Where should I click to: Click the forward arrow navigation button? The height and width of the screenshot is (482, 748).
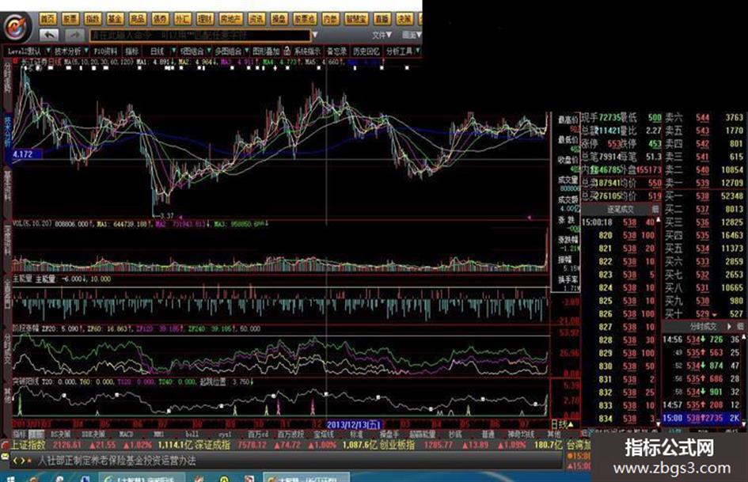74,35
